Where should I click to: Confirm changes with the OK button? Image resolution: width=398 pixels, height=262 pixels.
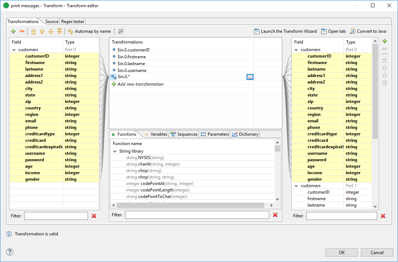[341, 252]
